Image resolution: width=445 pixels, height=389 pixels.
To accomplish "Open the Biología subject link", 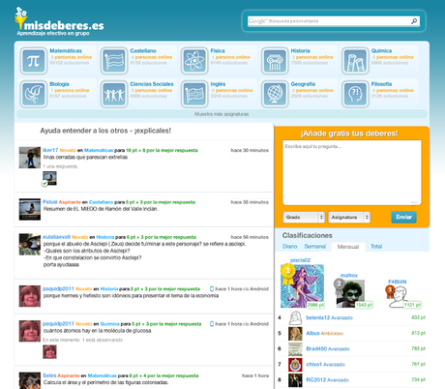I will tap(59, 84).
